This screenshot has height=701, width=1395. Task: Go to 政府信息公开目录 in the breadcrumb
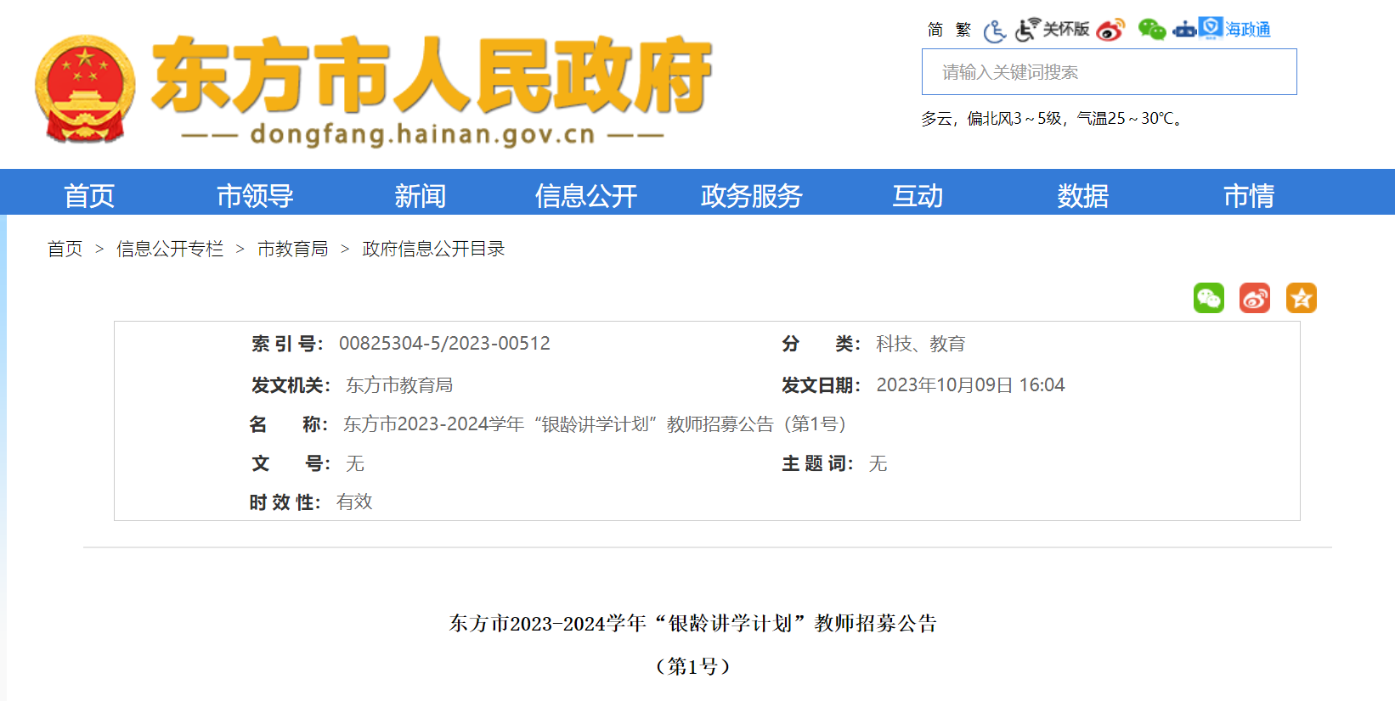click(x=433, y=249)
